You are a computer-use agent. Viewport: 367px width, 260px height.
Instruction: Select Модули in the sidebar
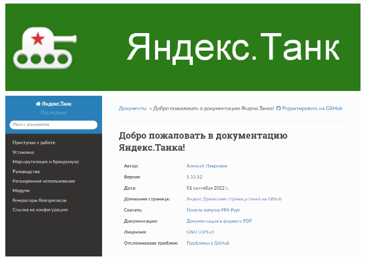[21, 191]
